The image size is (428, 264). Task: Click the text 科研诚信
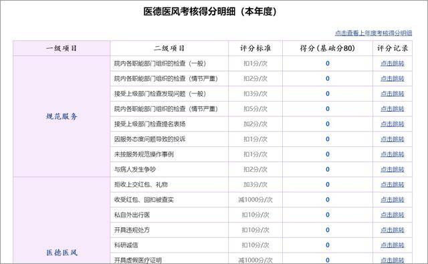[126, 245]
